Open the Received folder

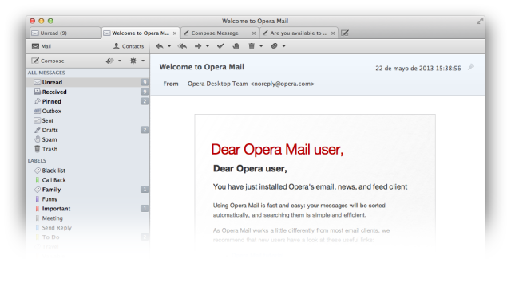88,92
